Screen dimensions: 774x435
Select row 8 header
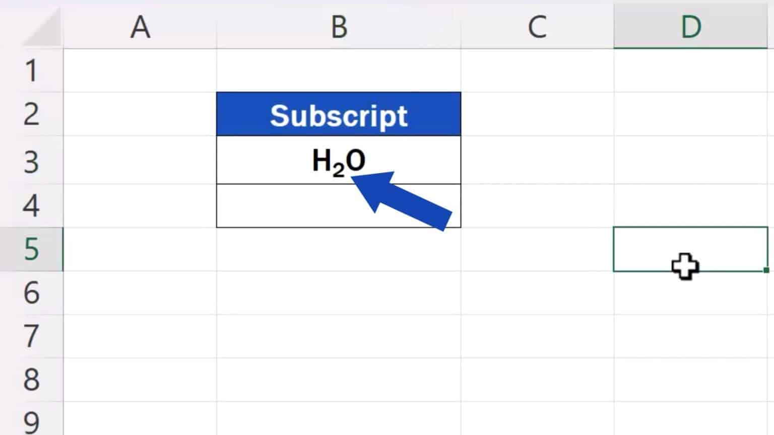pyautogui.click(x=31, y=380)
